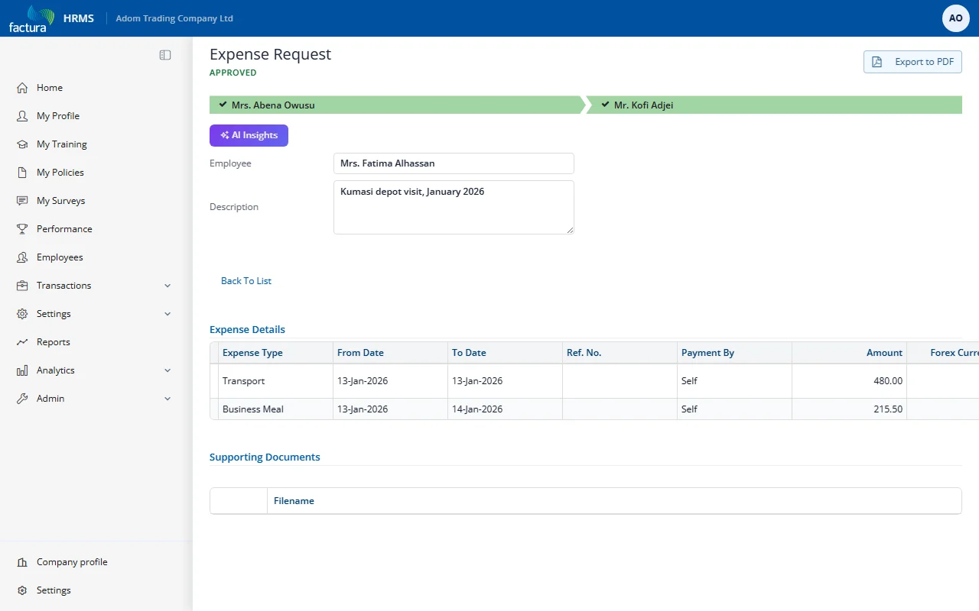Click the My Policies document icon

click(22, 173)
